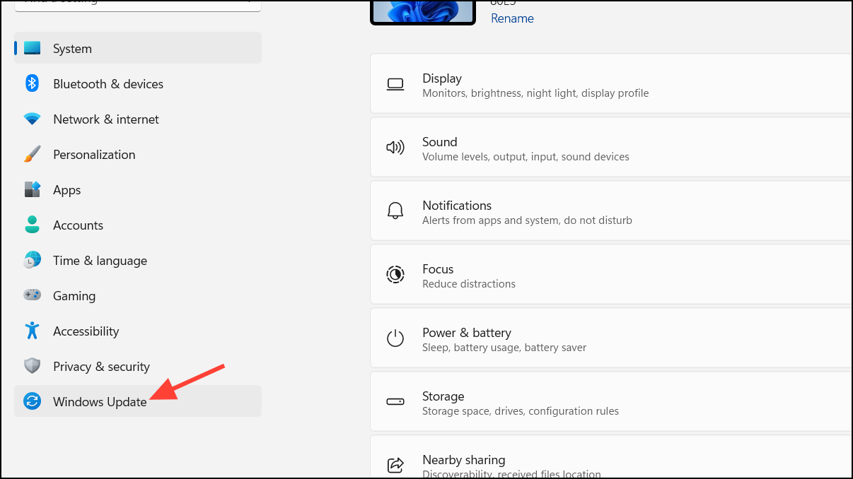Click the Accounts person icon

point(33,225)
